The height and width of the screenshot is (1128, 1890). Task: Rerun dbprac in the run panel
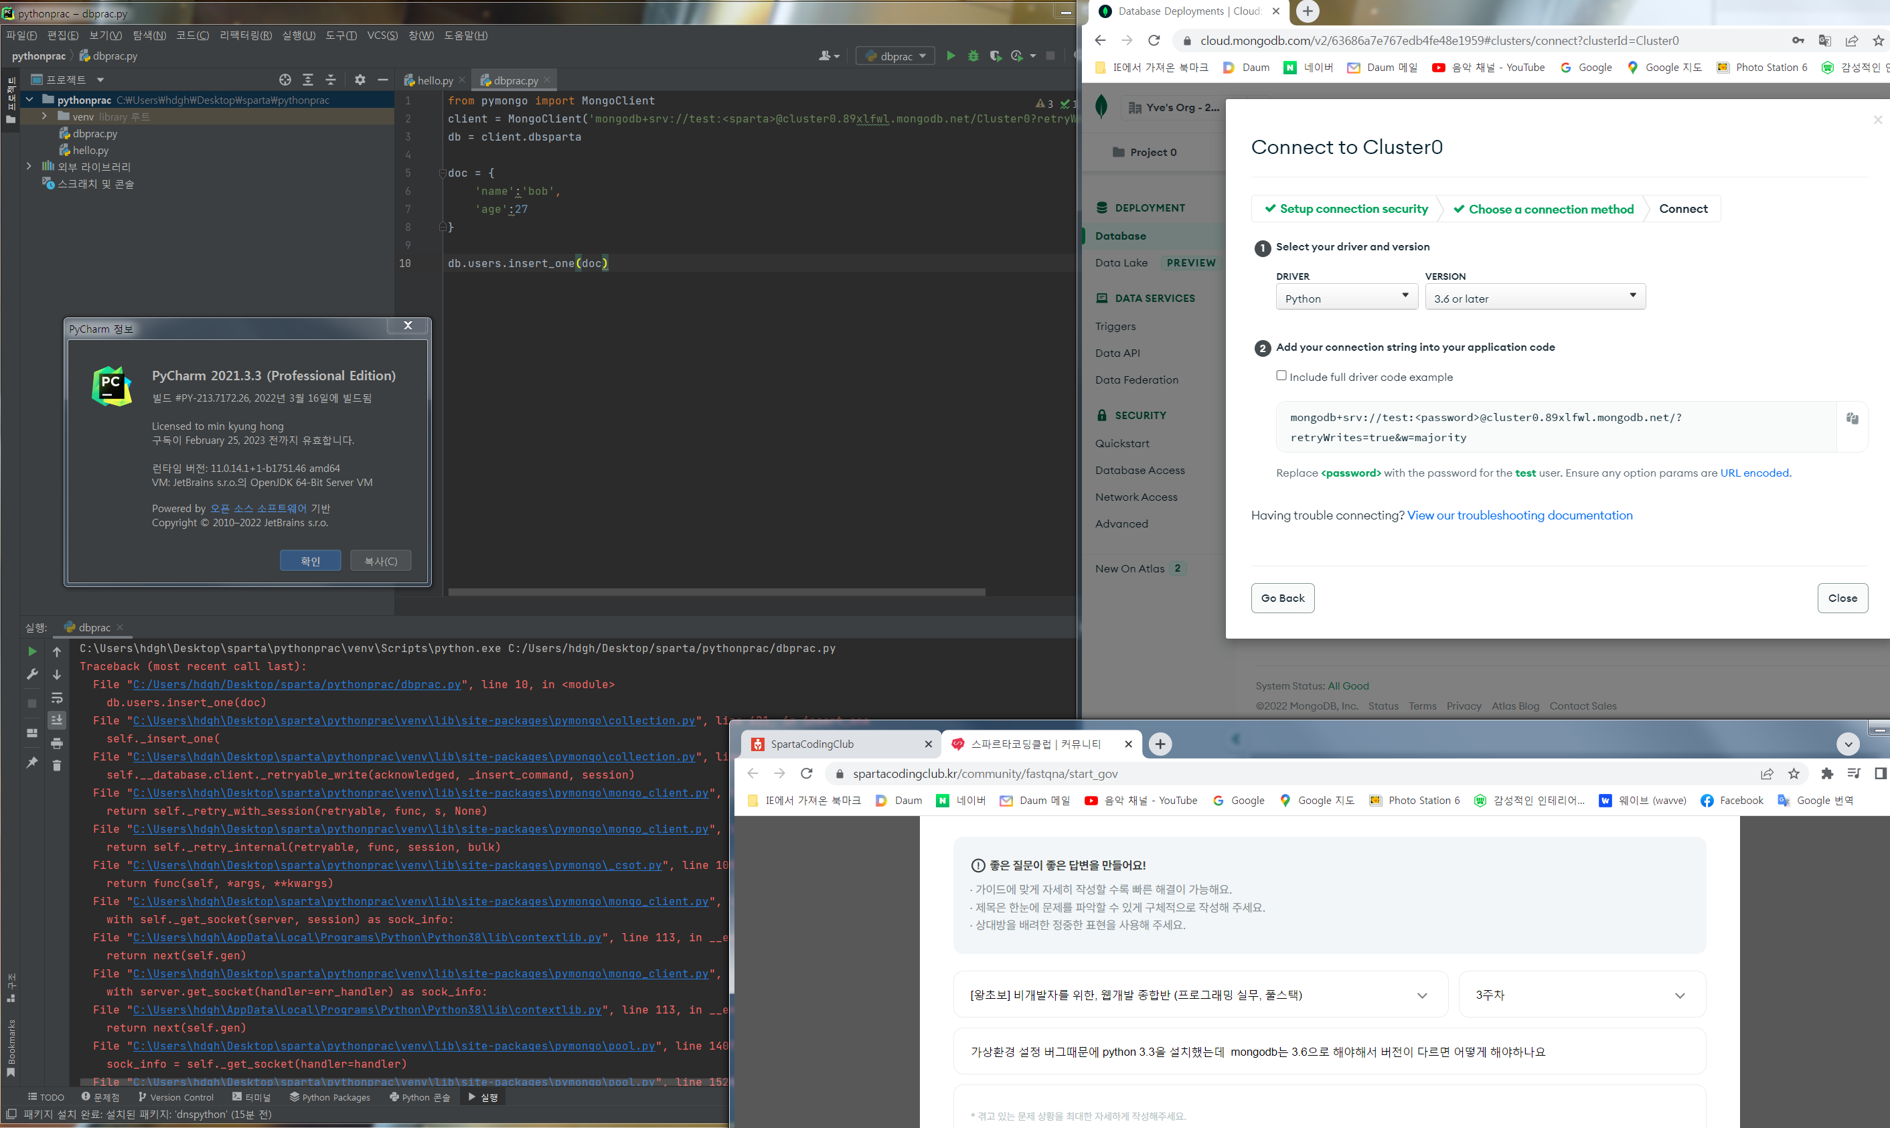(32, 651)
